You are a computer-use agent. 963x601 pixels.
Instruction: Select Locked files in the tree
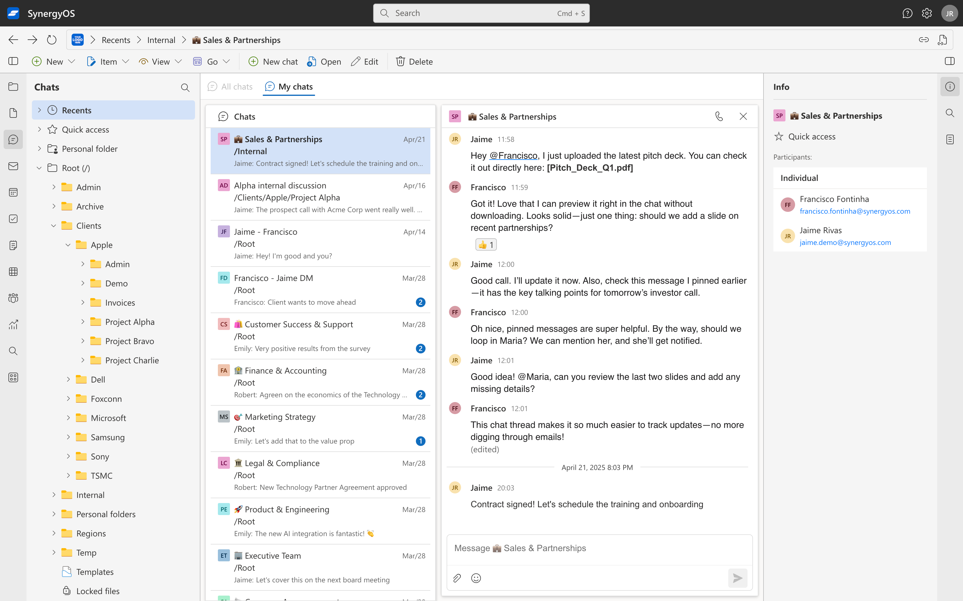(x=98, y=591)
